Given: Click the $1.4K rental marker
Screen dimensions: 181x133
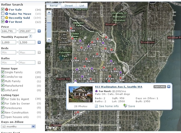Looking at the screenshot, I should 82,76.
